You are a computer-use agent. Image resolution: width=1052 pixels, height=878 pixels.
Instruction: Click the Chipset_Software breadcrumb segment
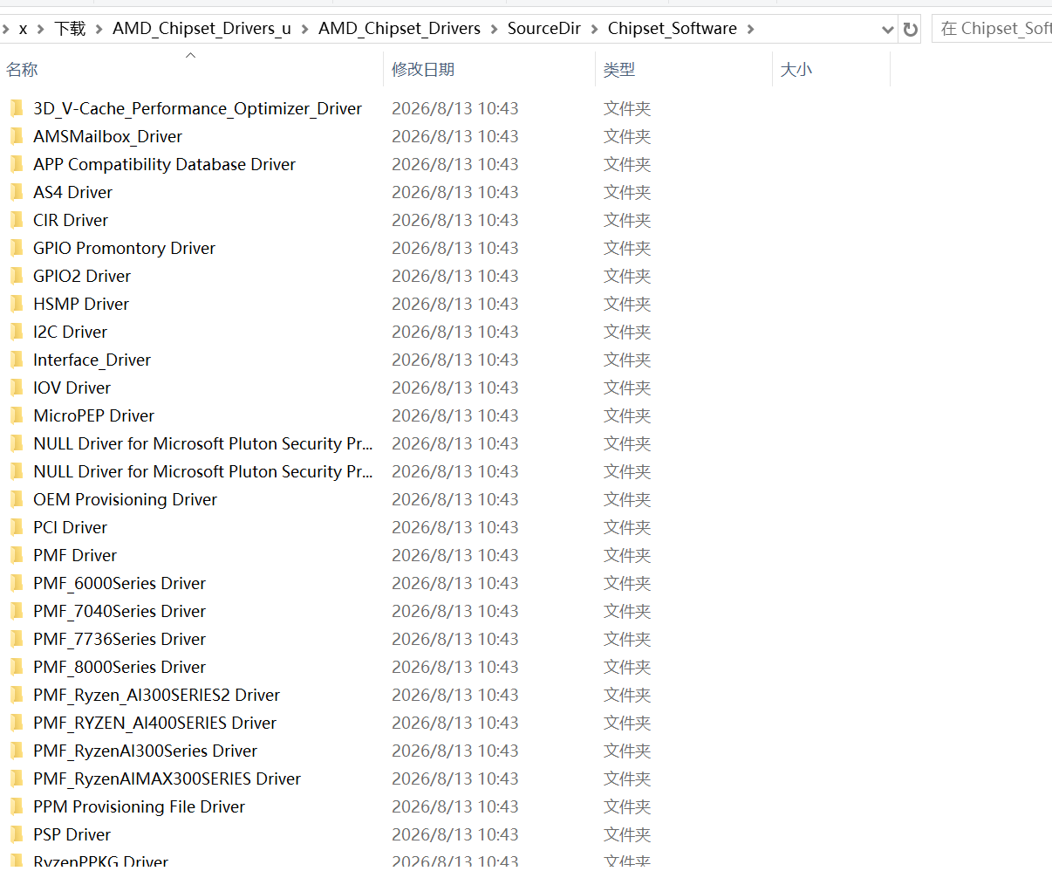pos(673,29)
